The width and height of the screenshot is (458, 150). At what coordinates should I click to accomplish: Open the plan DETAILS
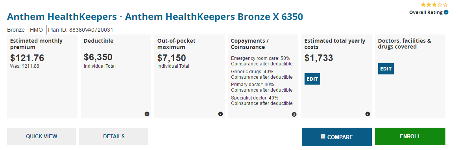114,136
